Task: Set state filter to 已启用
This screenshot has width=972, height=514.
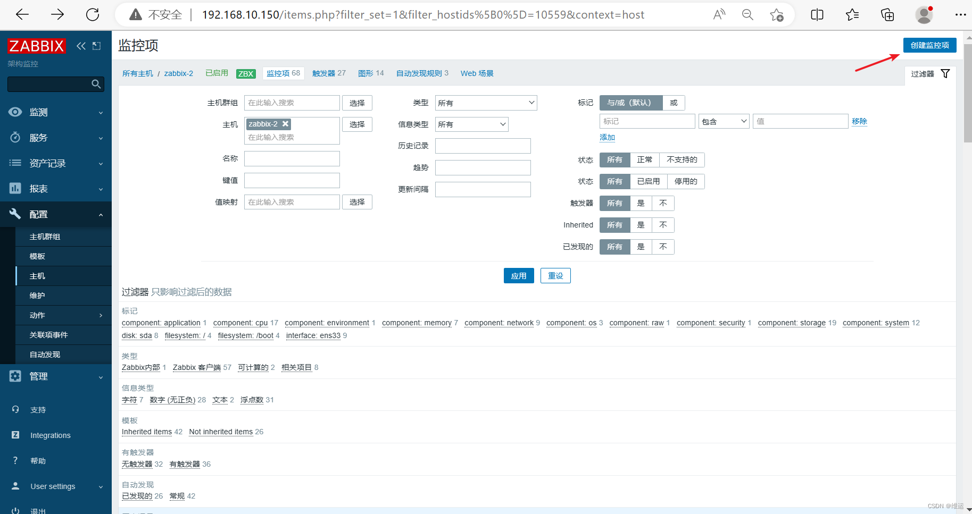Action: coord(649,181)
